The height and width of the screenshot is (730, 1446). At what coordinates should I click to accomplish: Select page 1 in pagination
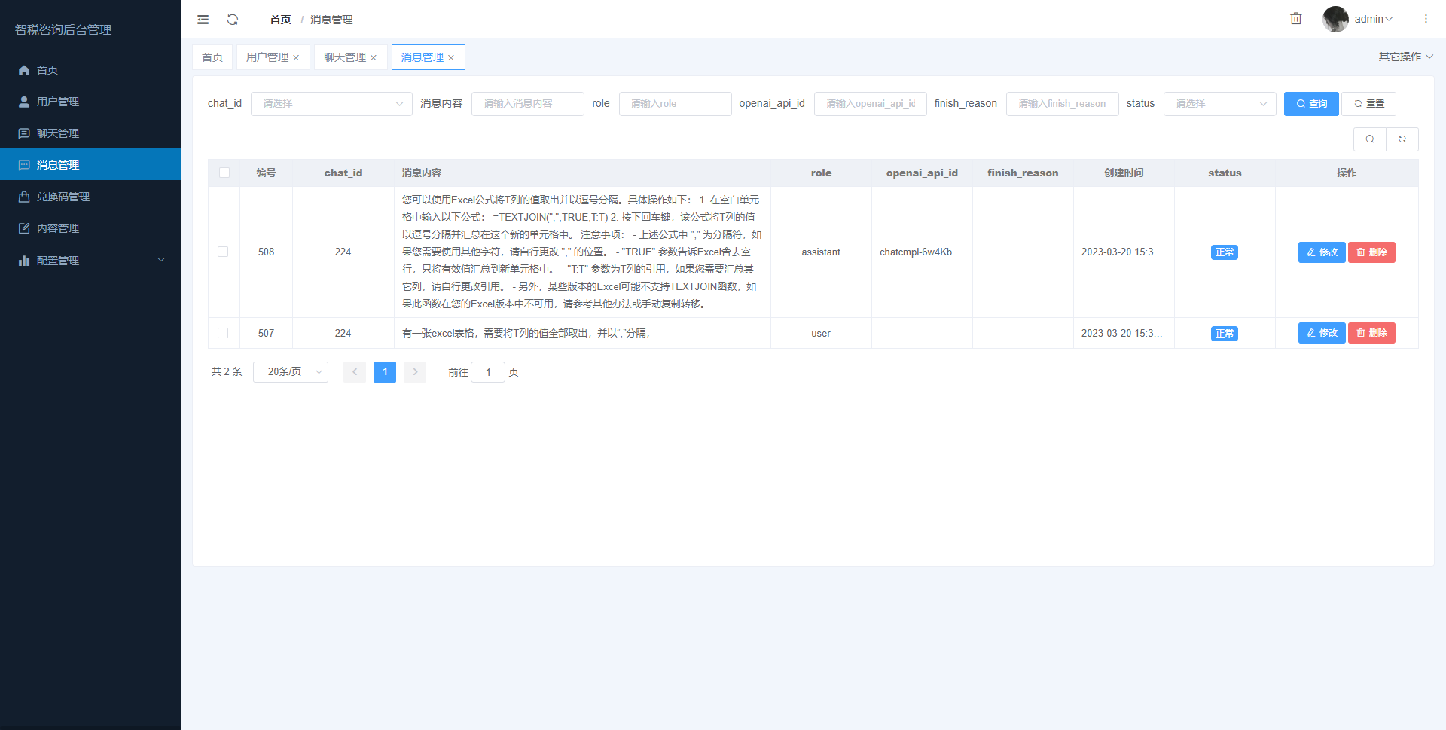[385, 372]
